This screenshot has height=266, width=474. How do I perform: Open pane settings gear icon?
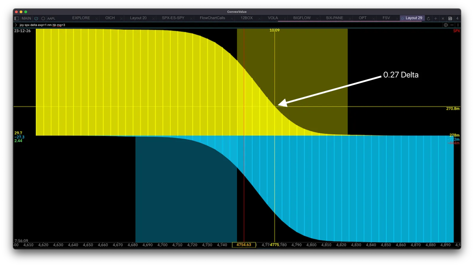(446, 25)
